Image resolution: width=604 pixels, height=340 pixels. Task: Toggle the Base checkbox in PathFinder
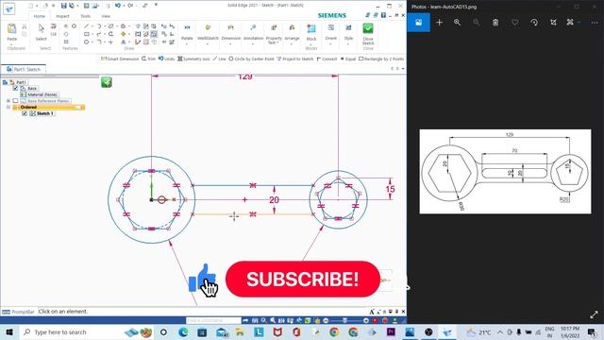(x=15, y=88)
